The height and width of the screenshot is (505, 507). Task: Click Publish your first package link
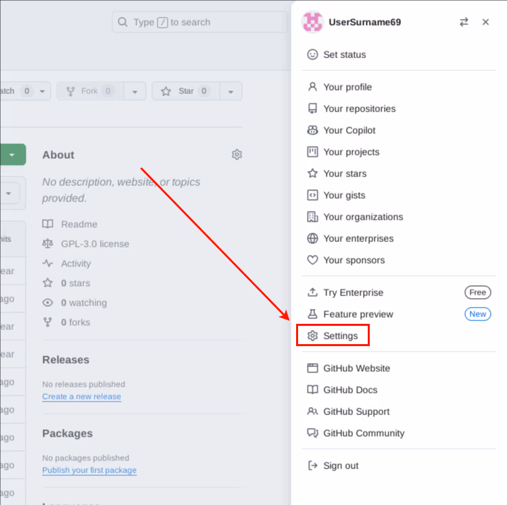pyautogui.click(x=89, y=471)
